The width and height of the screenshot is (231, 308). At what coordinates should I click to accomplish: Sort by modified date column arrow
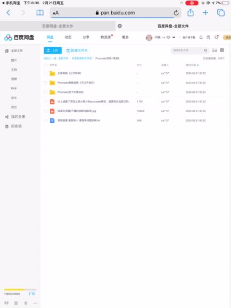click(197, 65)
